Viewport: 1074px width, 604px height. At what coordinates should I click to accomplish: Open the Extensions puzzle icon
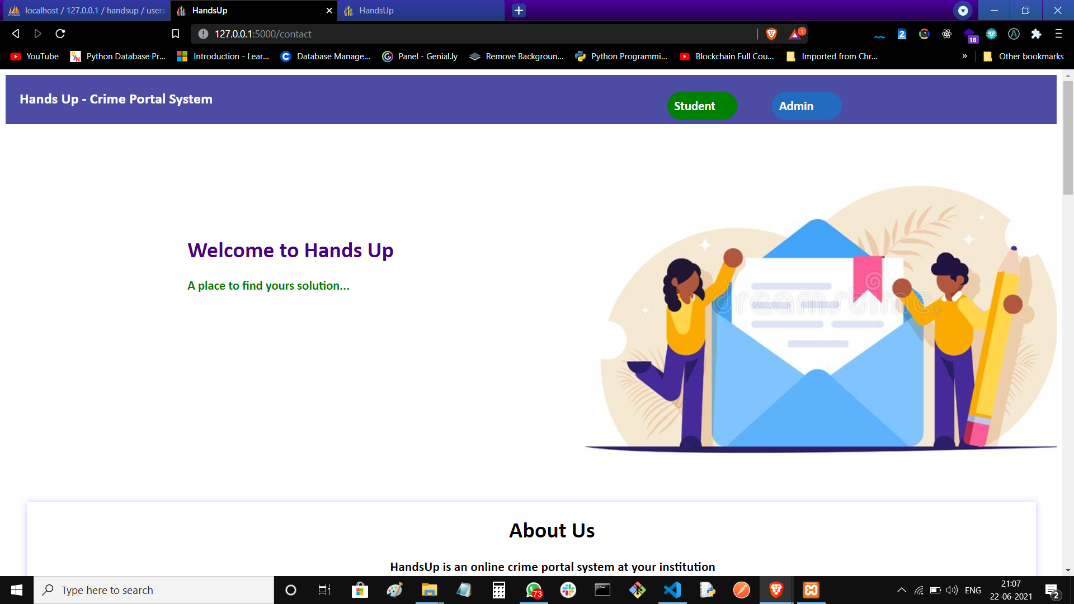[x=1036, y=34]
